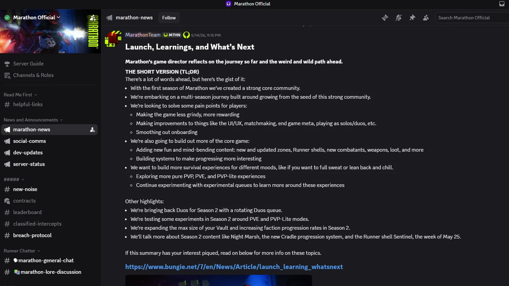Click the announcement icon in channel header
509x286 pixels.
(x=109, y=18)
